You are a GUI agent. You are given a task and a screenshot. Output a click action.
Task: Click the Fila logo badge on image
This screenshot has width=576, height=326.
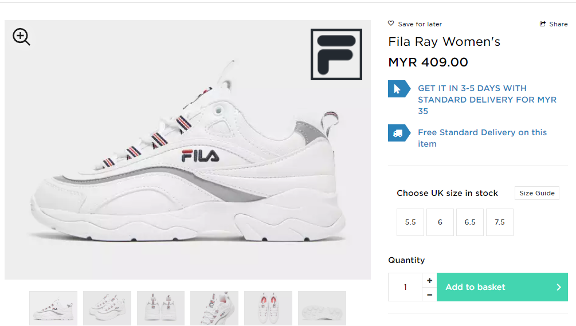pyautogui.click(x=336, y=54)
